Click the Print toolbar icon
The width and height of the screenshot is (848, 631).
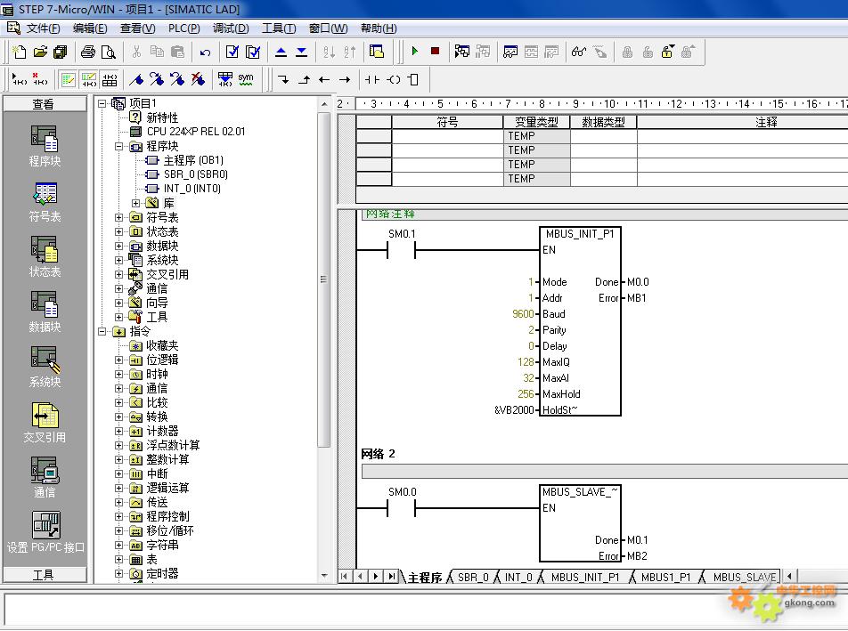pos(87,52)
